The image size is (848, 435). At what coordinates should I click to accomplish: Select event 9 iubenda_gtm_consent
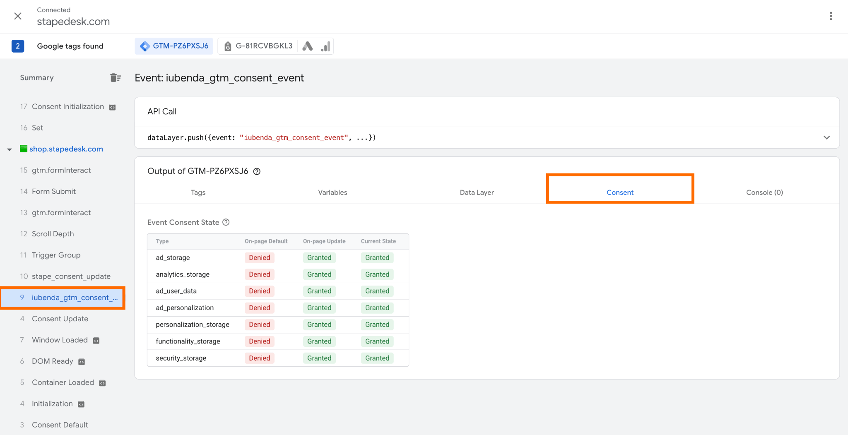pyautogui.click(x=62, y=298)
